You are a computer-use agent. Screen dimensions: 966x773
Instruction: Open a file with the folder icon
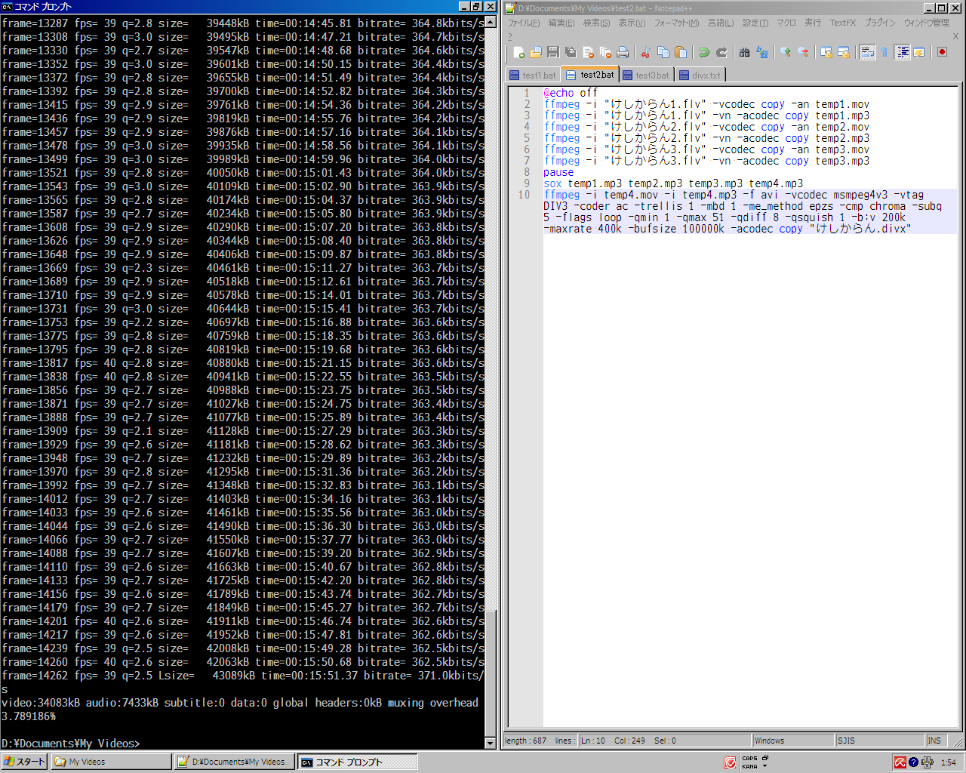(x=536, y=52)
